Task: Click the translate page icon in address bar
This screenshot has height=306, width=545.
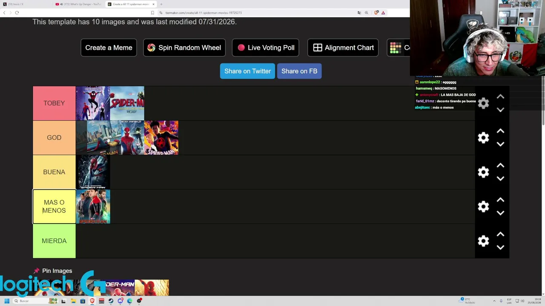Action: click(359, 13)
